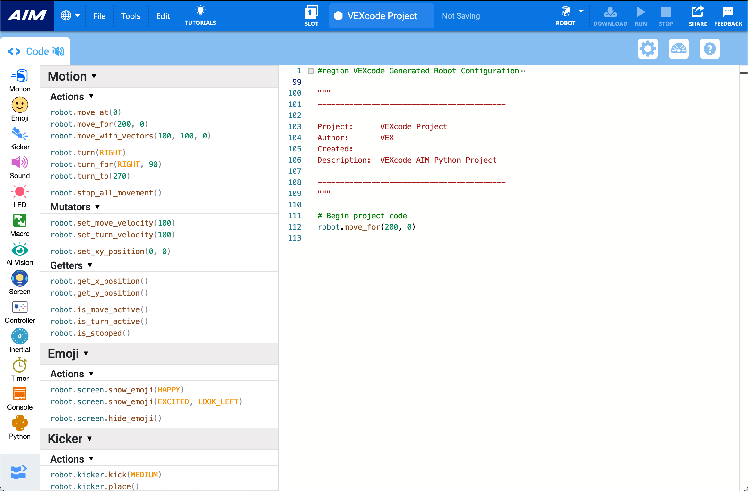
Task: Run the current project
Action: pyautogui.click(x=641, y=16)
